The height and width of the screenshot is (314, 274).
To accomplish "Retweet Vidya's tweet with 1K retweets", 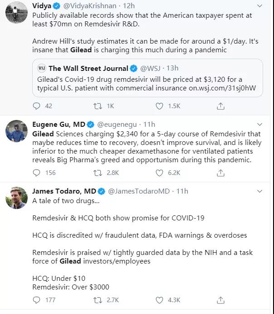I will pyautogui.click(x=98, y=106).
